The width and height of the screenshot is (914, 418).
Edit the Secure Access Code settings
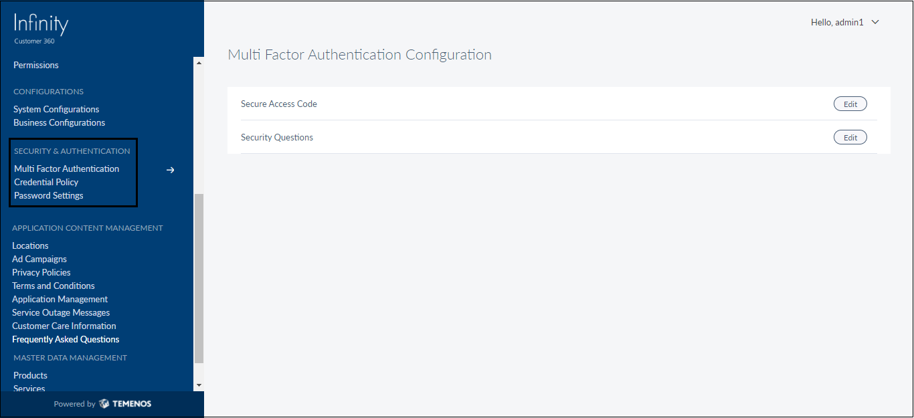(x=850, y=104)
